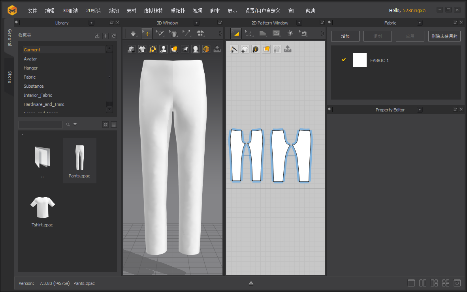Click the add-folder plus icon in Library
This screenshot has width=467, height=292.
point(105,36)
